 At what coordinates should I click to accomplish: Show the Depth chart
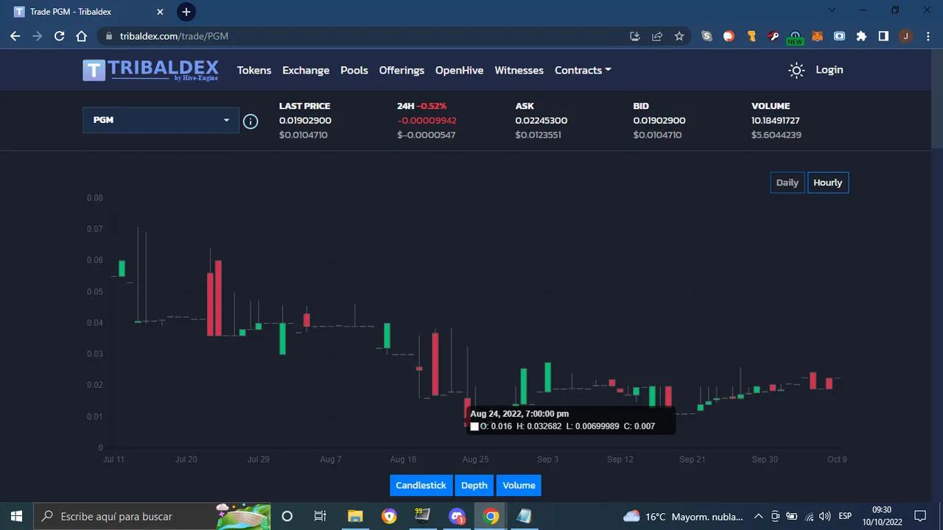click(x=474, y=485)
